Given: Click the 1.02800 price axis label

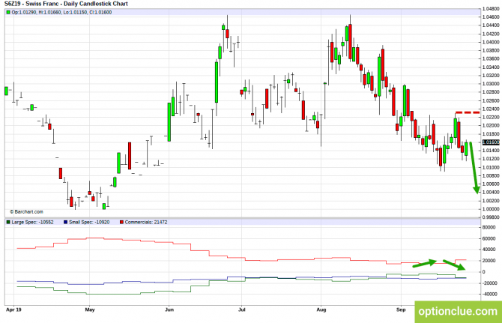Looking at the screenshot, I should click(x=491, y=92).
